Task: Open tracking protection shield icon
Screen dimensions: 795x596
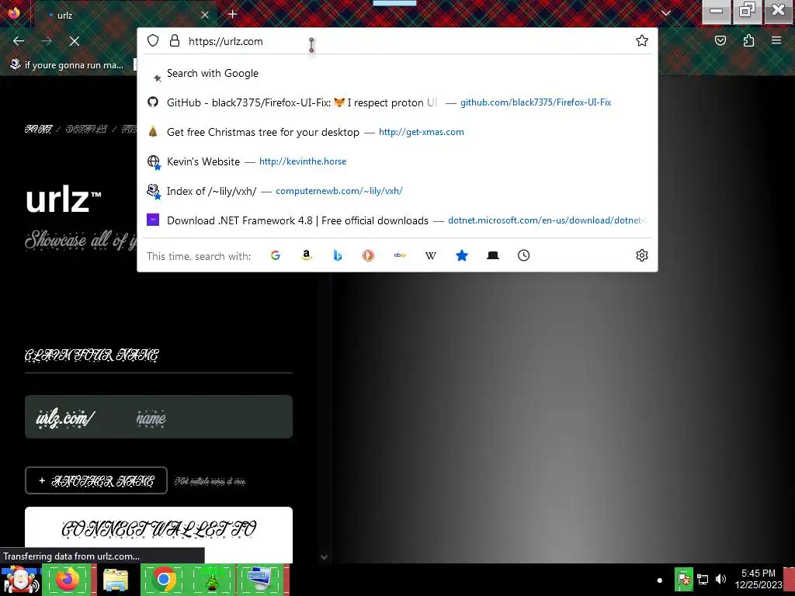Action: [x=153, y=40]
